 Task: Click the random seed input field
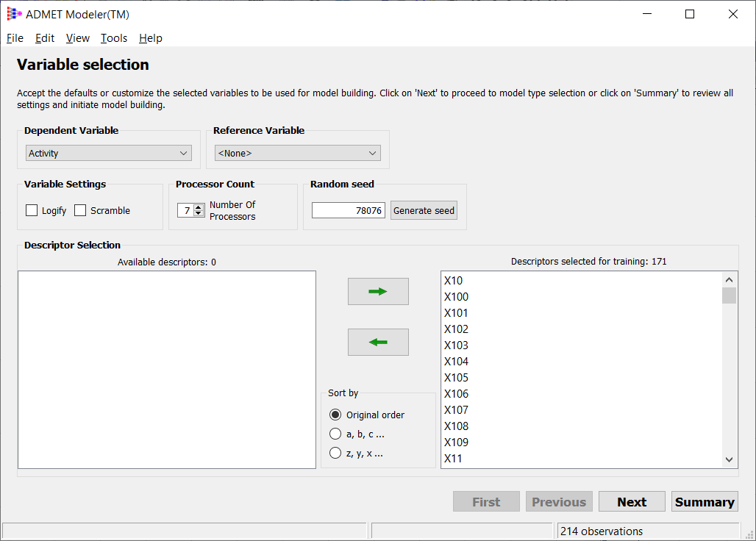348,210
